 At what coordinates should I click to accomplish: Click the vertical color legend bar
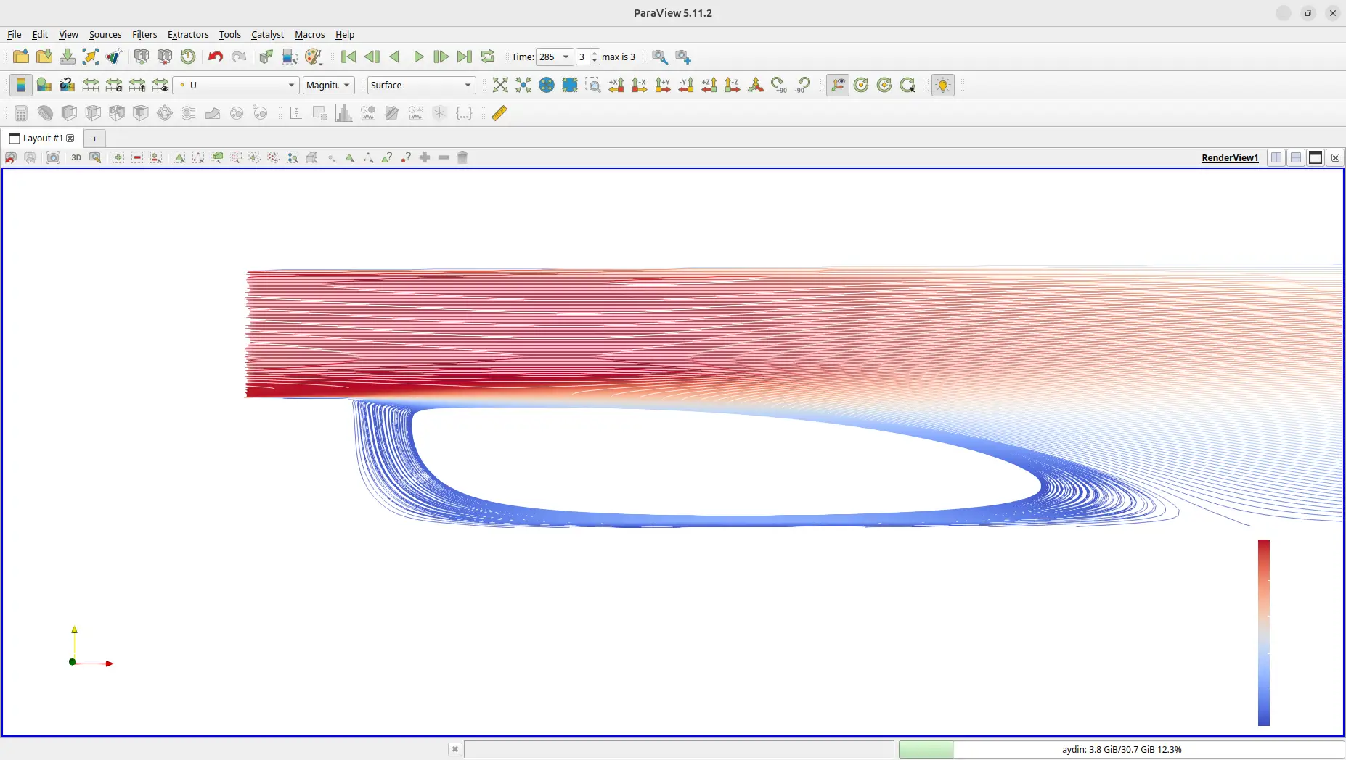[1264, 632]
